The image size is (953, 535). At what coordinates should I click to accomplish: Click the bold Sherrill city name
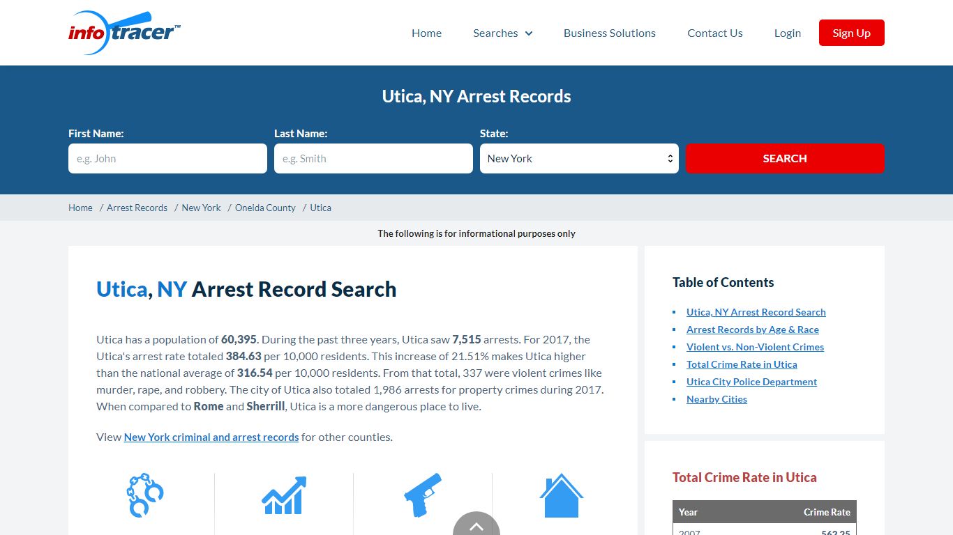(266, 406)
